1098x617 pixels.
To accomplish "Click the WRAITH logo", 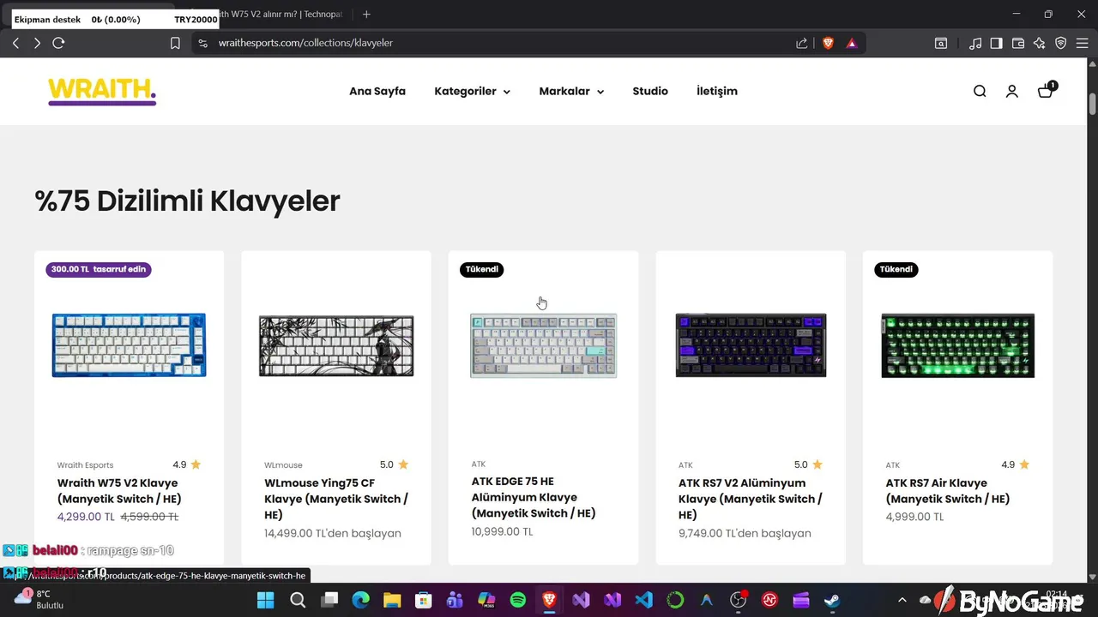I will click(x=102, y=91).
